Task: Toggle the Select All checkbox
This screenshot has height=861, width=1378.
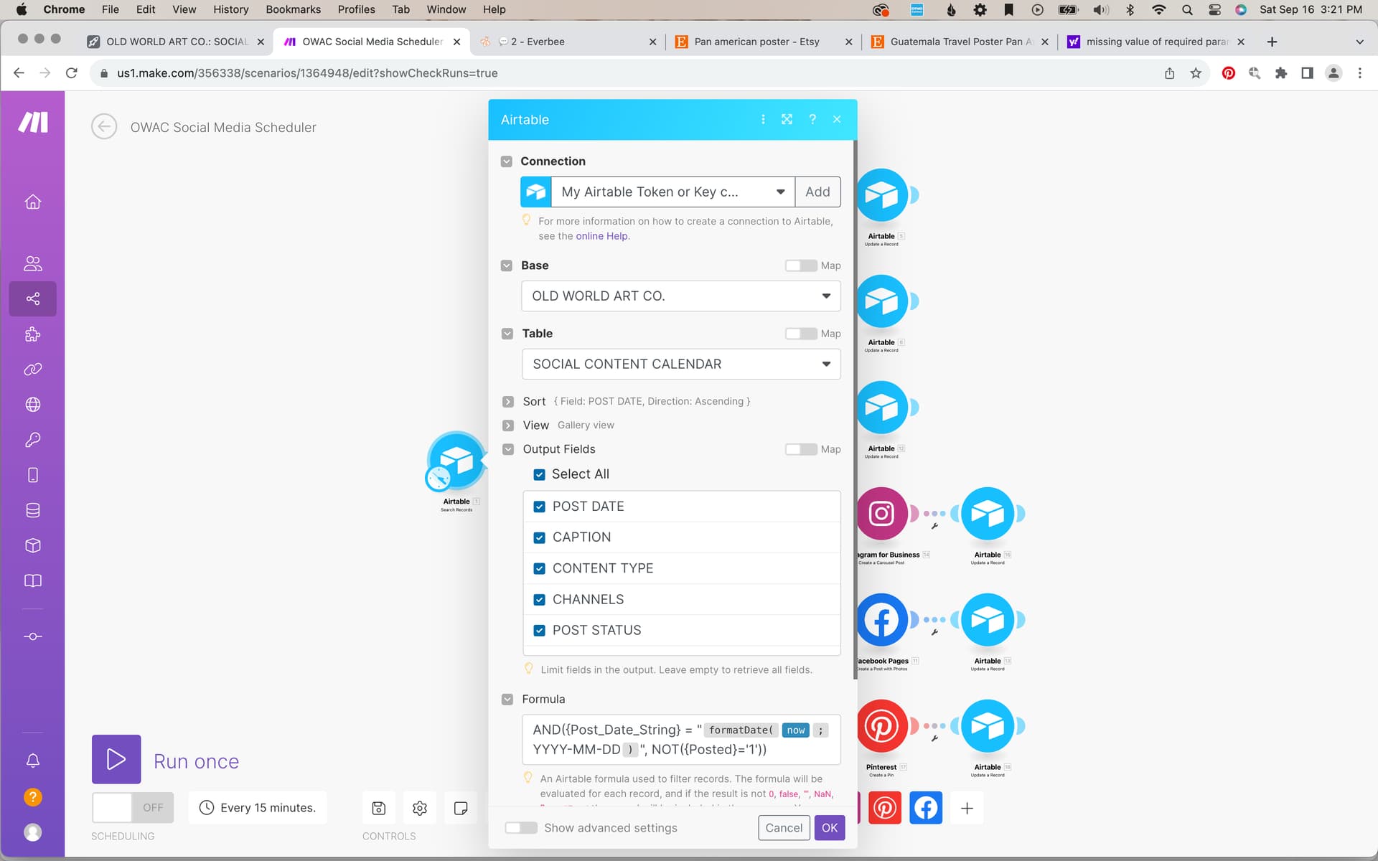Action: pos(540,474)
